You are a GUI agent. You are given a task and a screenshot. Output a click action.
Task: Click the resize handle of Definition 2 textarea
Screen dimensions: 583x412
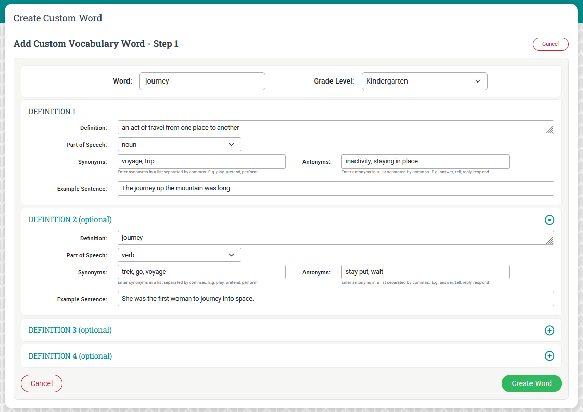[x=550, y=241]
